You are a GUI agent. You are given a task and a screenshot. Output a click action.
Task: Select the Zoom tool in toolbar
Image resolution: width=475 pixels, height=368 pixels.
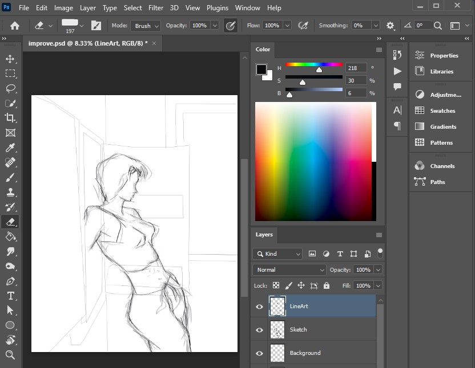point(10,355)
